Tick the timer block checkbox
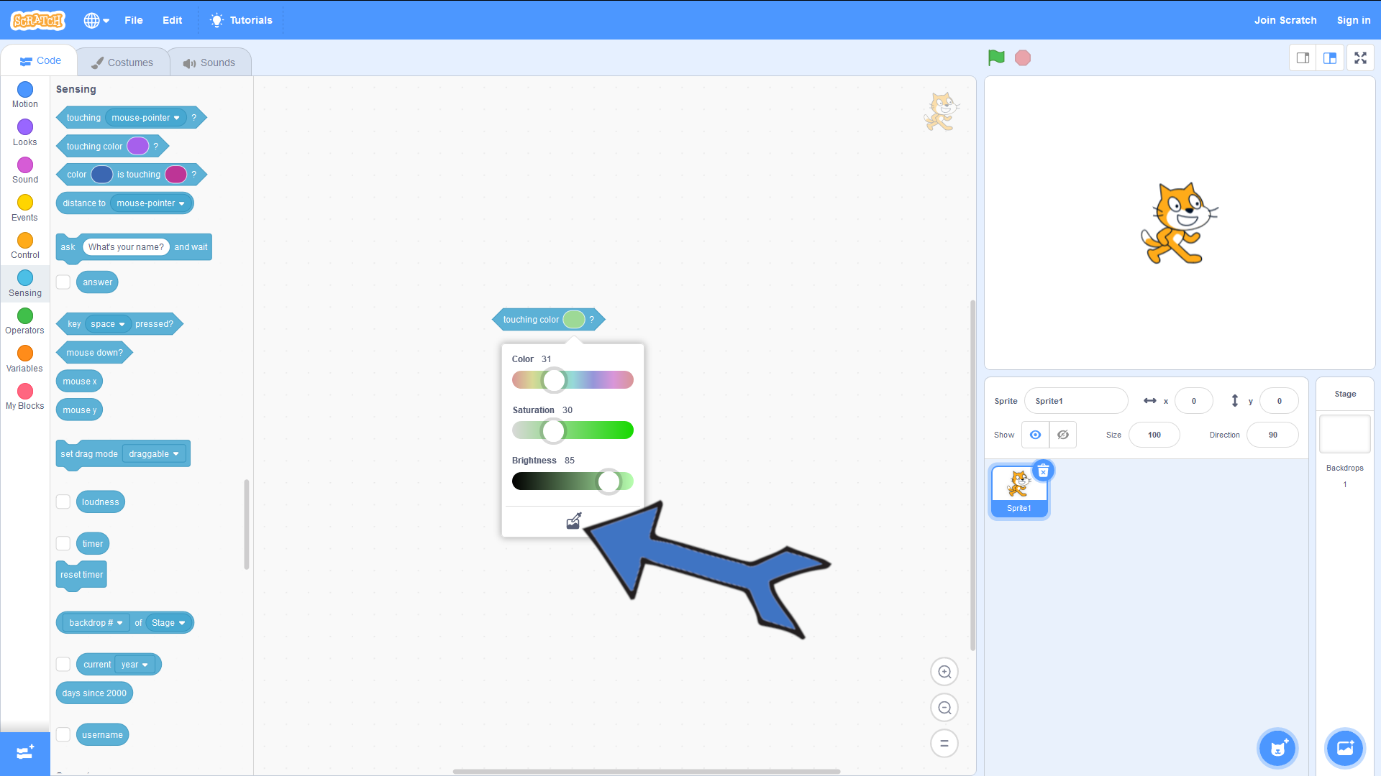 pyautogui.click(x=63, y=544)
